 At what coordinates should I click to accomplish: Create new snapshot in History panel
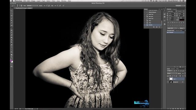point(156,27)
